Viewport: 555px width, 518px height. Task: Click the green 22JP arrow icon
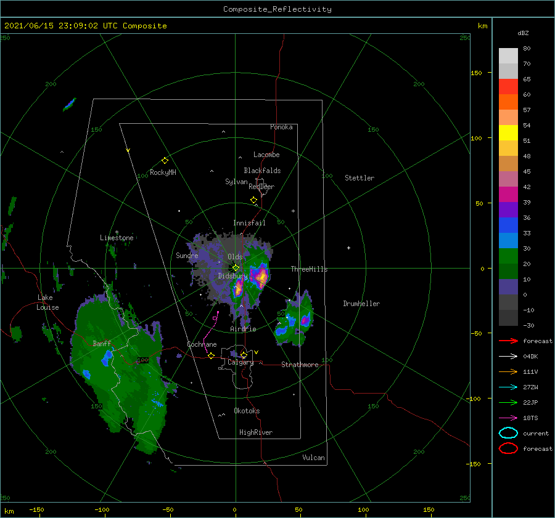pyautogui.click(x=508, y=402)
